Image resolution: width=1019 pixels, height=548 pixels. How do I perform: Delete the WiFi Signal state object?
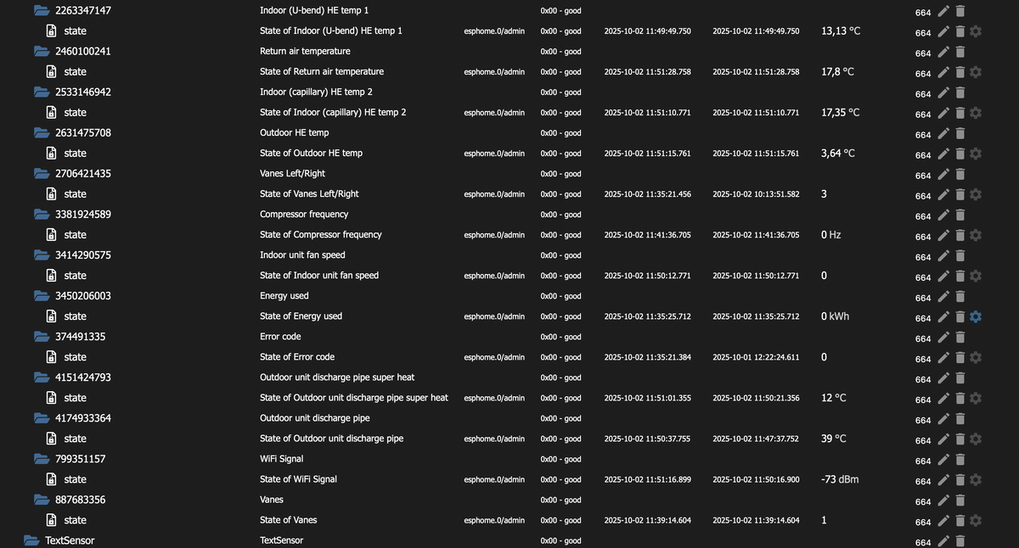960,479
